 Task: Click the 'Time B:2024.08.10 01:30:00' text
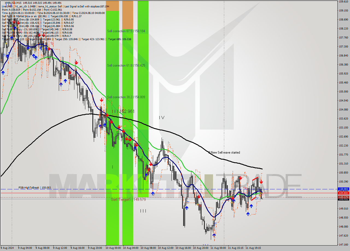point(53,13)
